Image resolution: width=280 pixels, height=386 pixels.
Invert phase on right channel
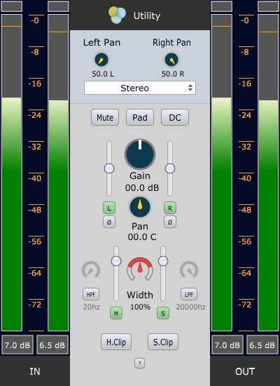[170, 222]
